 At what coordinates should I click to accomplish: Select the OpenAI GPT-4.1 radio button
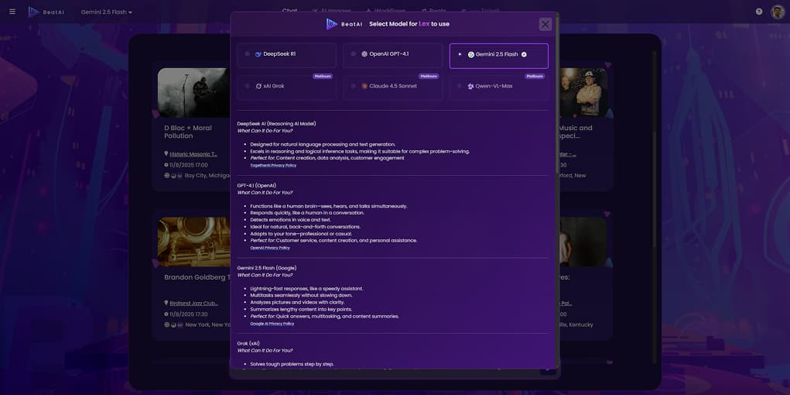point(353,54)
